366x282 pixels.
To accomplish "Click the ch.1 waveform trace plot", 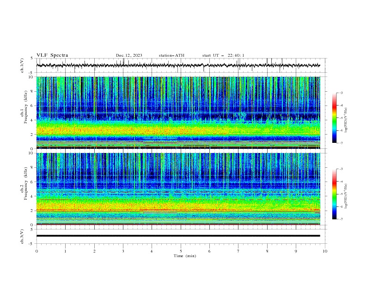I will 178,65.
